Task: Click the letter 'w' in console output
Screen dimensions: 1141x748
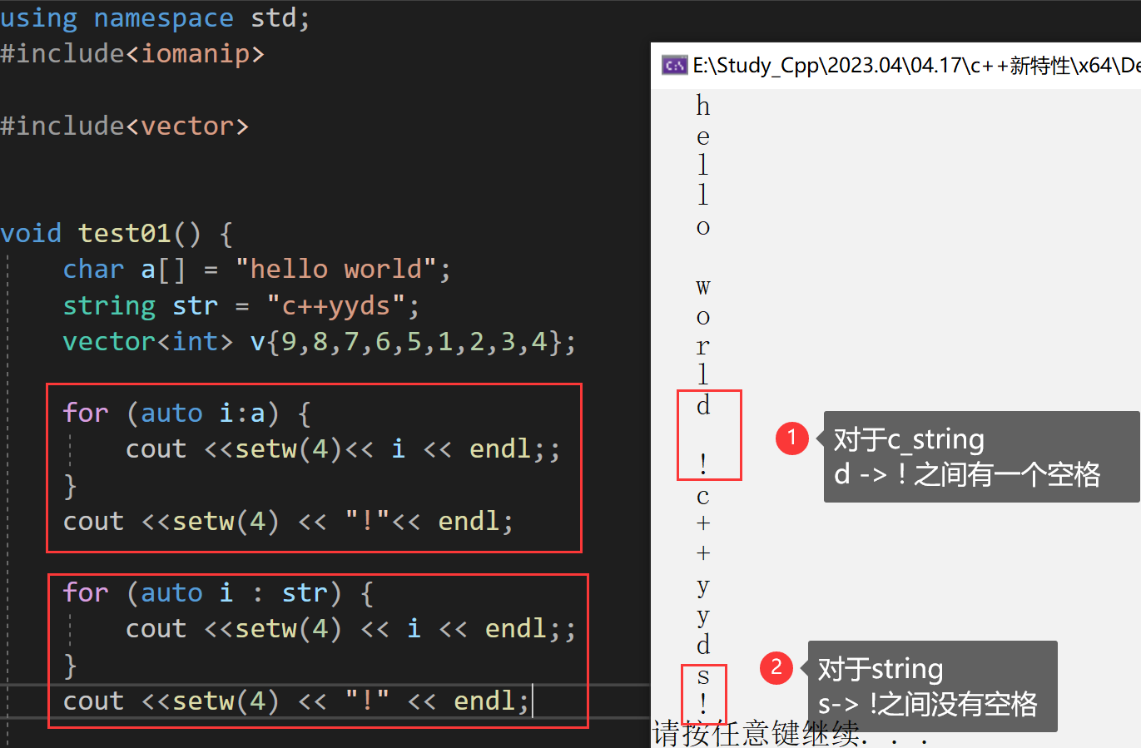Action: 703,288
